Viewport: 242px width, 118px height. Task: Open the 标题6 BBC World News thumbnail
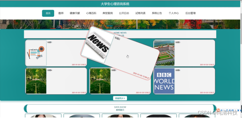coord(164,81)
